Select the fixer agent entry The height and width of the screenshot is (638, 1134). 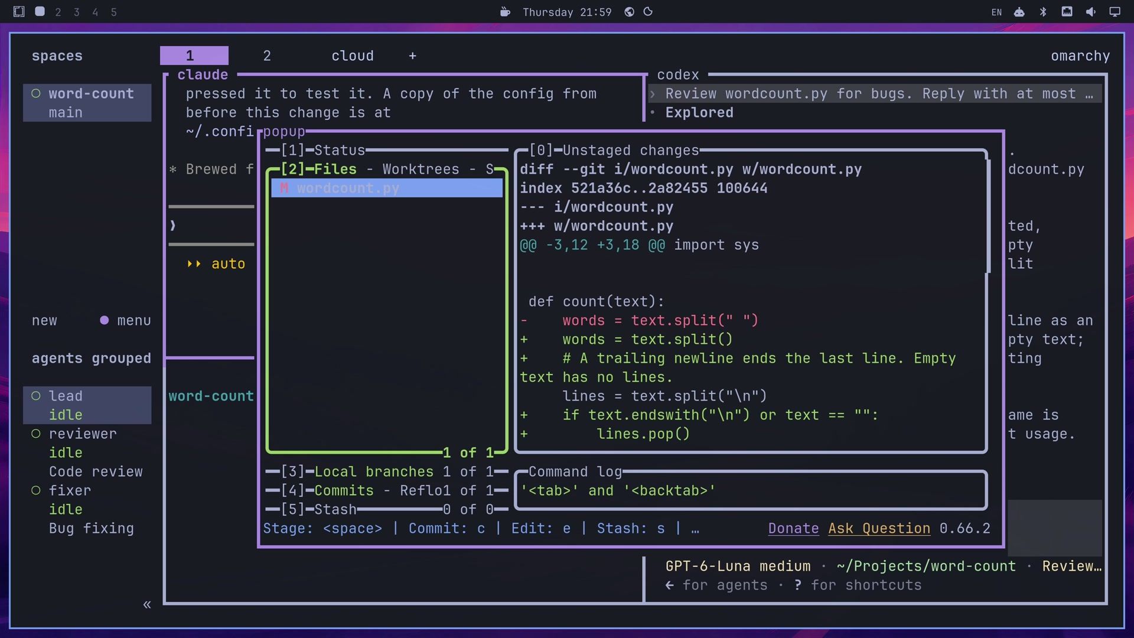pyautogui.click(x=87, y=509)
